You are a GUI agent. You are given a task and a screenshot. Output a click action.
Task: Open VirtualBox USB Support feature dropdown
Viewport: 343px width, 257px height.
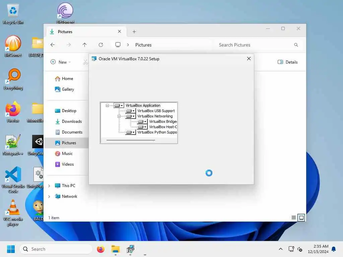click(x=130, y=111)
